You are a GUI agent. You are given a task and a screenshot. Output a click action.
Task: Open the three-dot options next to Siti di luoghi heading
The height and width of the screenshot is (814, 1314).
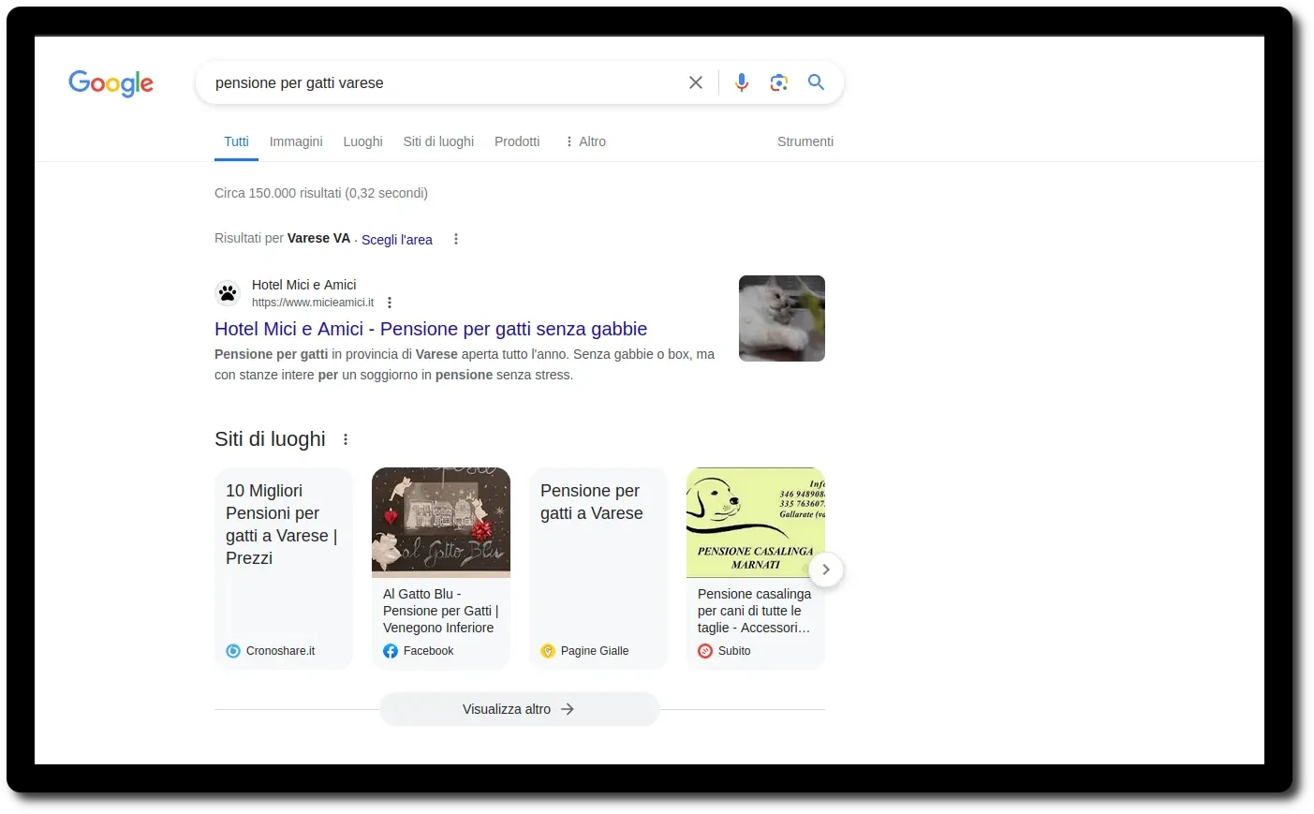pyautogui.click(x=345, y=438)
